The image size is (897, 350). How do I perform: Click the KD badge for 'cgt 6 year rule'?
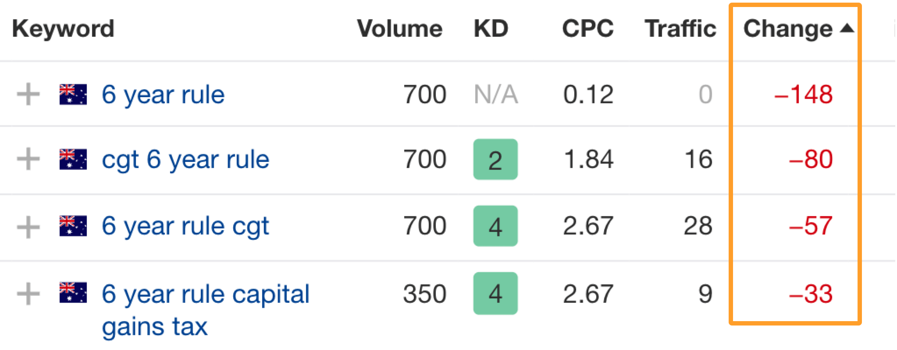pos(495,160)
